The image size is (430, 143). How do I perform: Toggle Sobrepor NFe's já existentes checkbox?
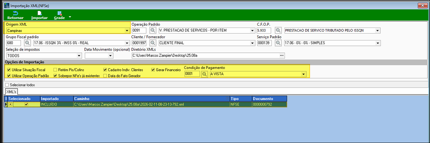coord(55,75)
